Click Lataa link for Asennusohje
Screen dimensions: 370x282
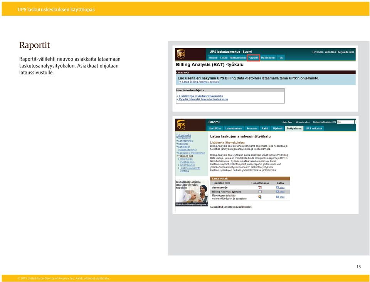(280, 188)
